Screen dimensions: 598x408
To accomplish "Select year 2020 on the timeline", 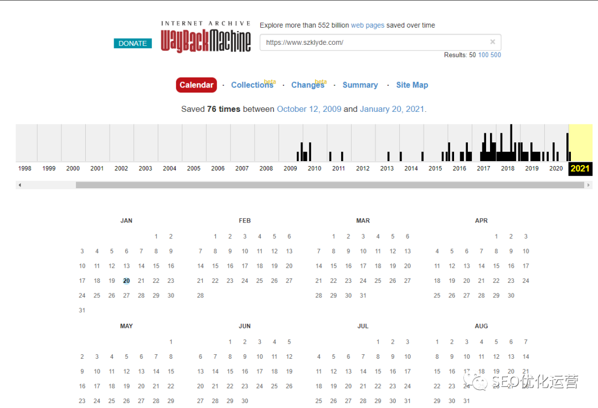I will [x=556, y=168].
